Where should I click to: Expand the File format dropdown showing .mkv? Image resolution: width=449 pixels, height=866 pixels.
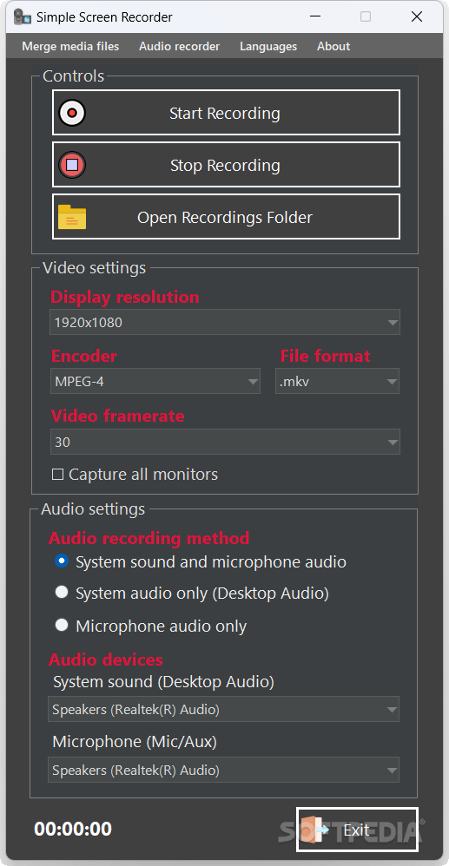tap(337, 381)
